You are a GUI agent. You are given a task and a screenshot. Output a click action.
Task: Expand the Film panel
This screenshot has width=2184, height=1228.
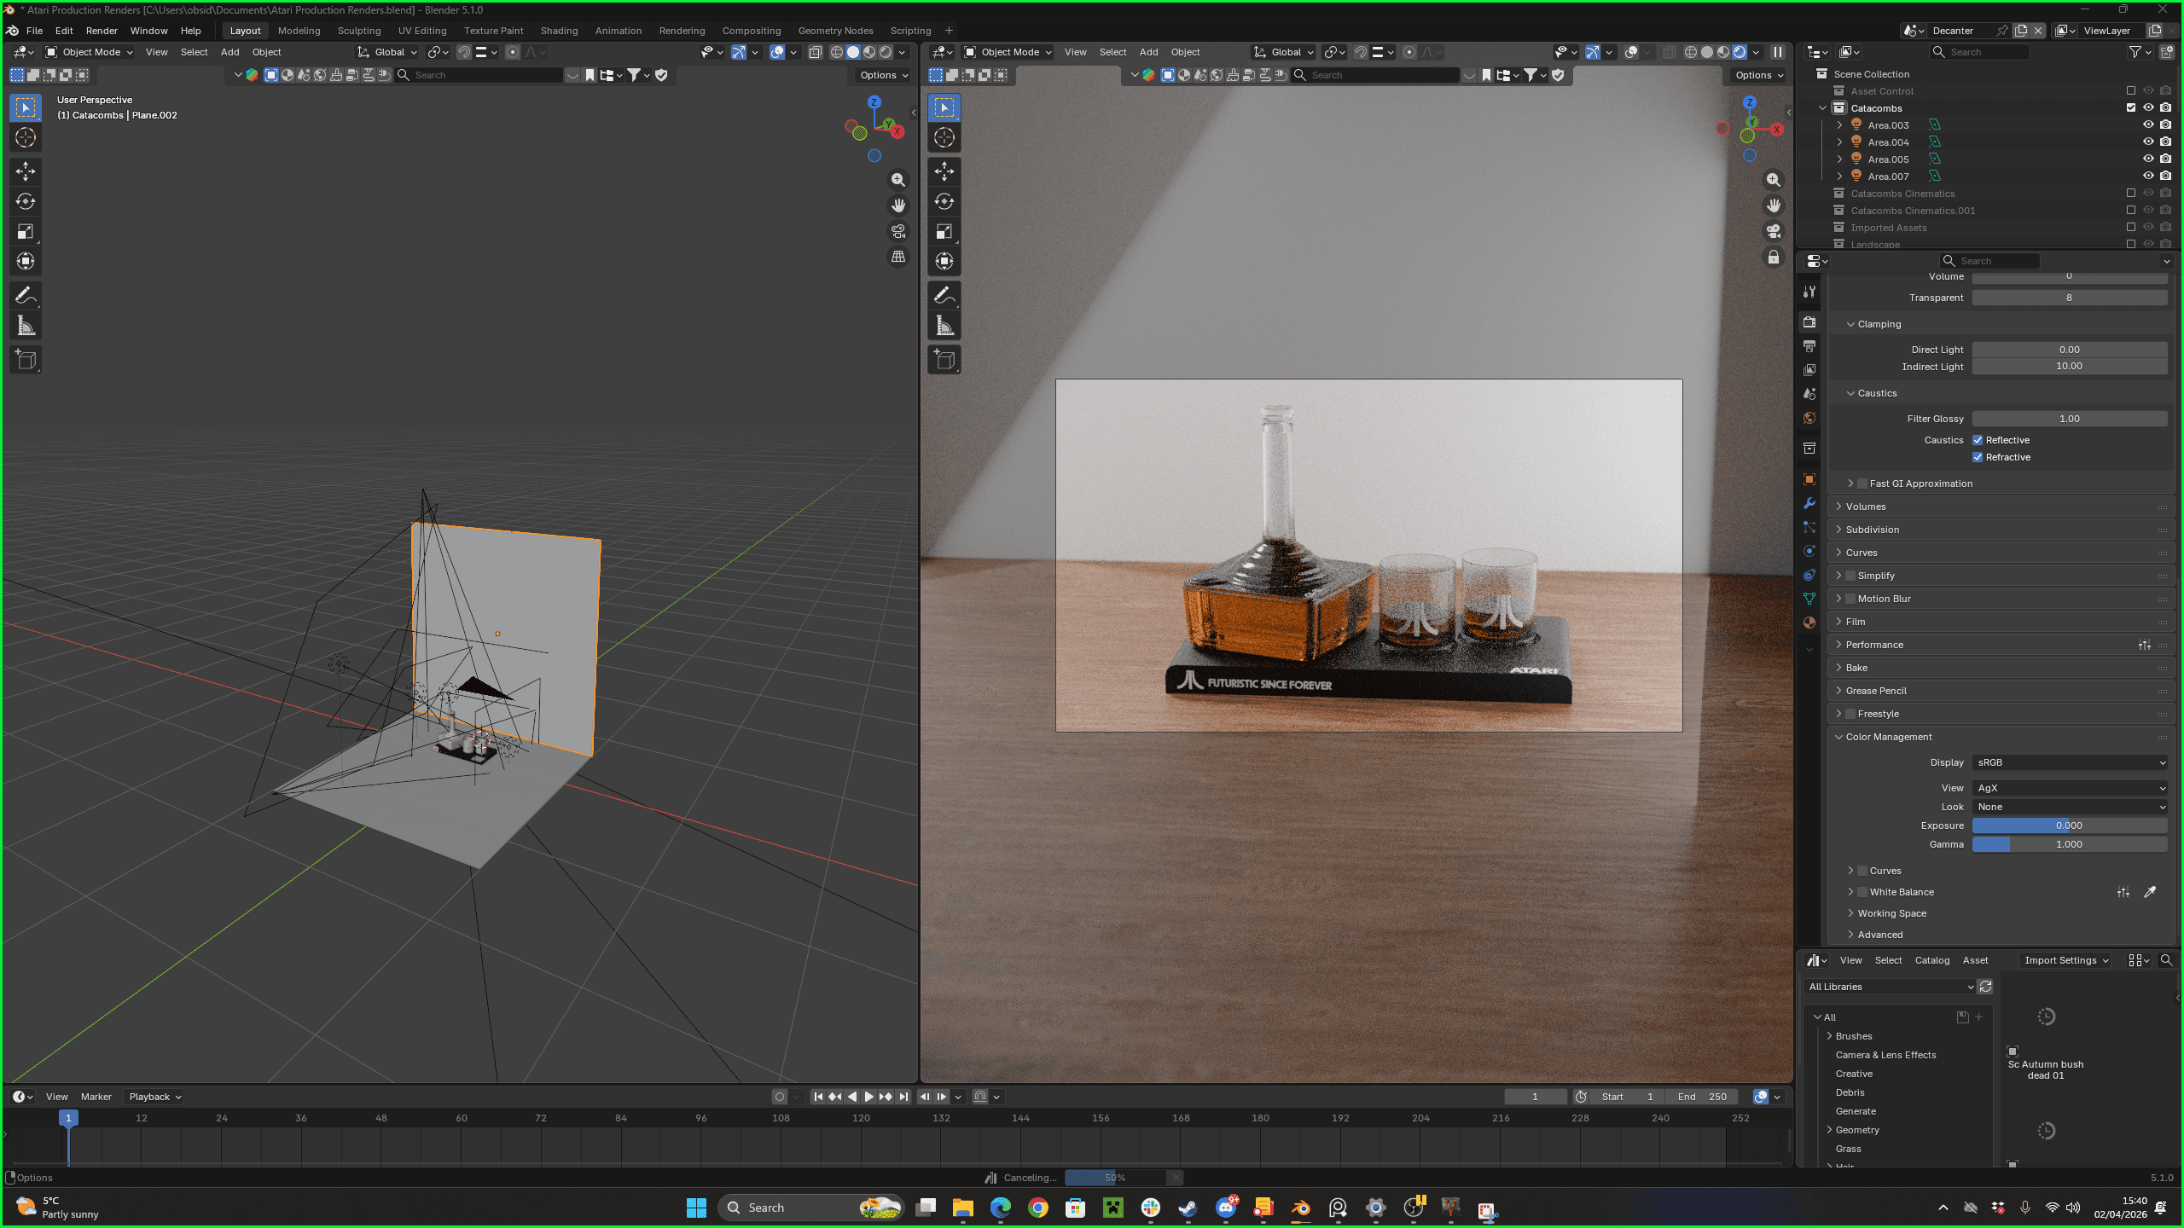coord(1999,622)
